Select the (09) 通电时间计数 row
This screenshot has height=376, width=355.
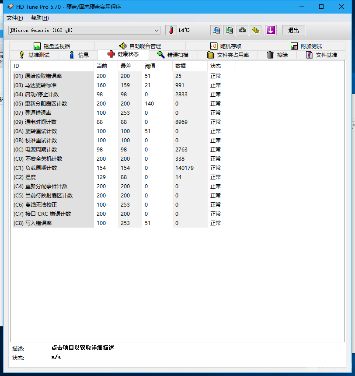(124, 122)
